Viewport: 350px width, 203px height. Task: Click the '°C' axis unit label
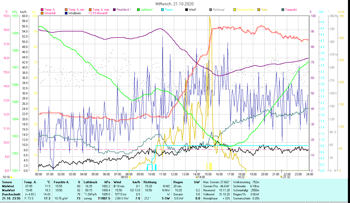pyautogui.click(x=7, y=12)
